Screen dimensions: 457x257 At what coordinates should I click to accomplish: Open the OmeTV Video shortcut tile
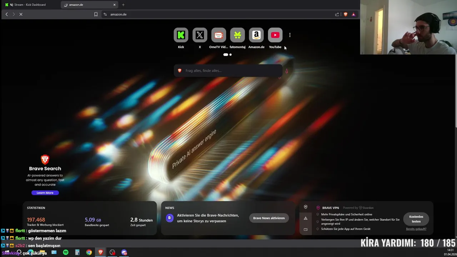pos(219,35)
